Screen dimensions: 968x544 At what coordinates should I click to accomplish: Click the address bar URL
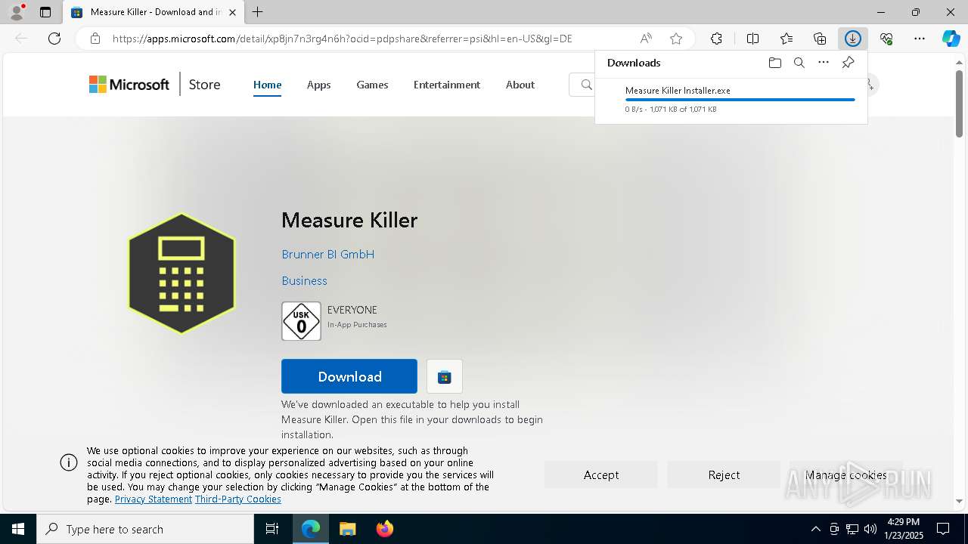(342, 39)
